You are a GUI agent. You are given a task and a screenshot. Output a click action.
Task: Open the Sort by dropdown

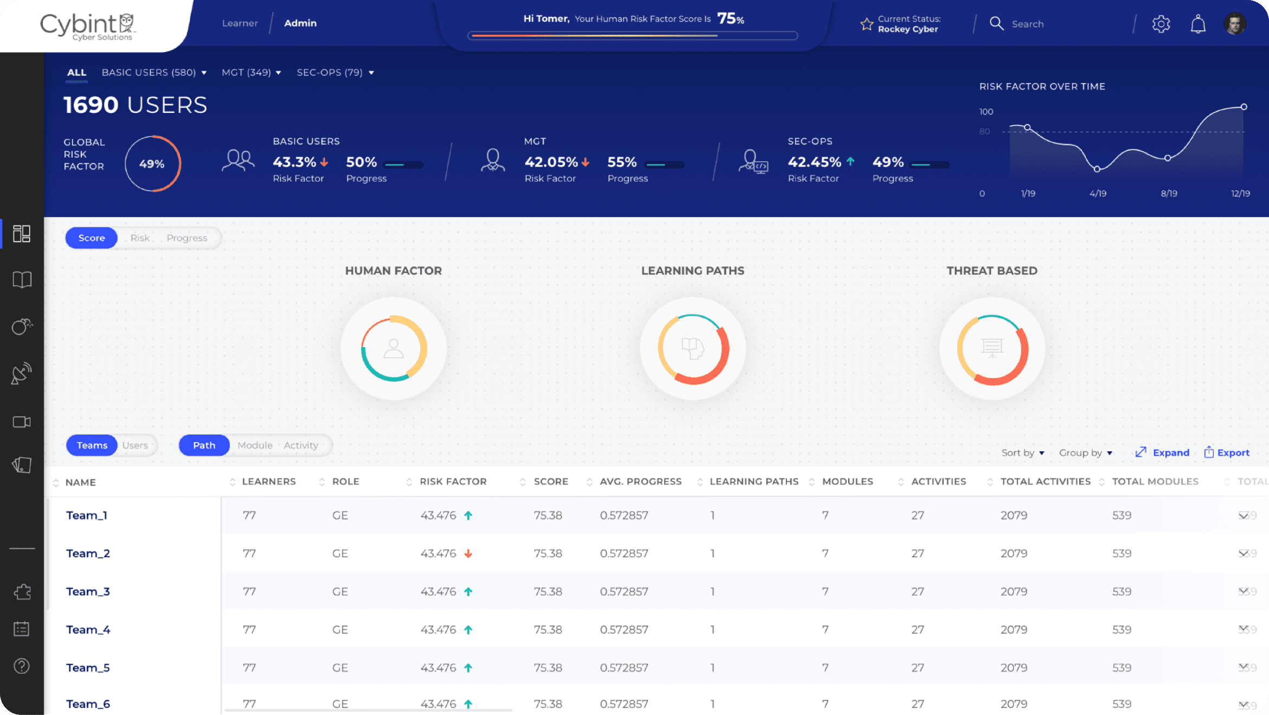click(1023, 452)
